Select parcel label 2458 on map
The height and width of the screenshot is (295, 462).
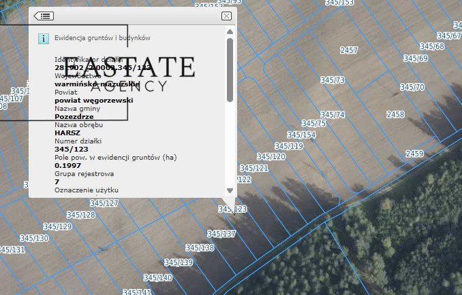(x=395, y=114)
